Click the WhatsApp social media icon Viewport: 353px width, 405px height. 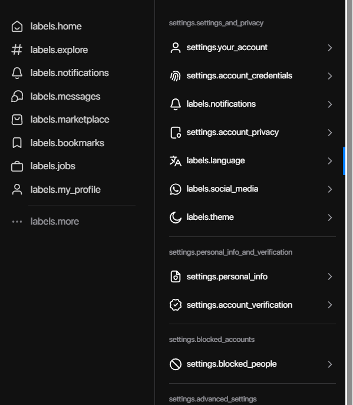click(176, 189)
